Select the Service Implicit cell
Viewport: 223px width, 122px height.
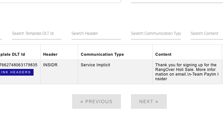pyautogui.click(x=95, y=65)
